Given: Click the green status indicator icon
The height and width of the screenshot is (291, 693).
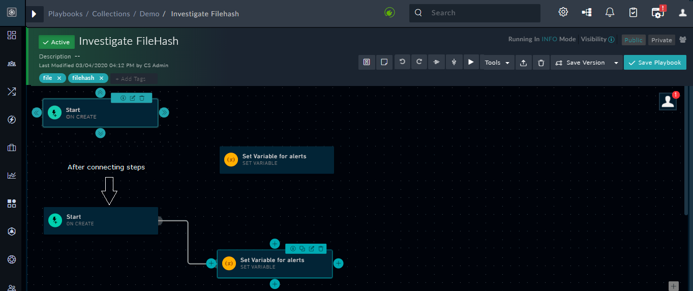Looking at the screenshot, I should click(390, 13).
